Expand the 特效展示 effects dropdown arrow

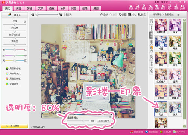pyautogui.click(x=179, y=15)
